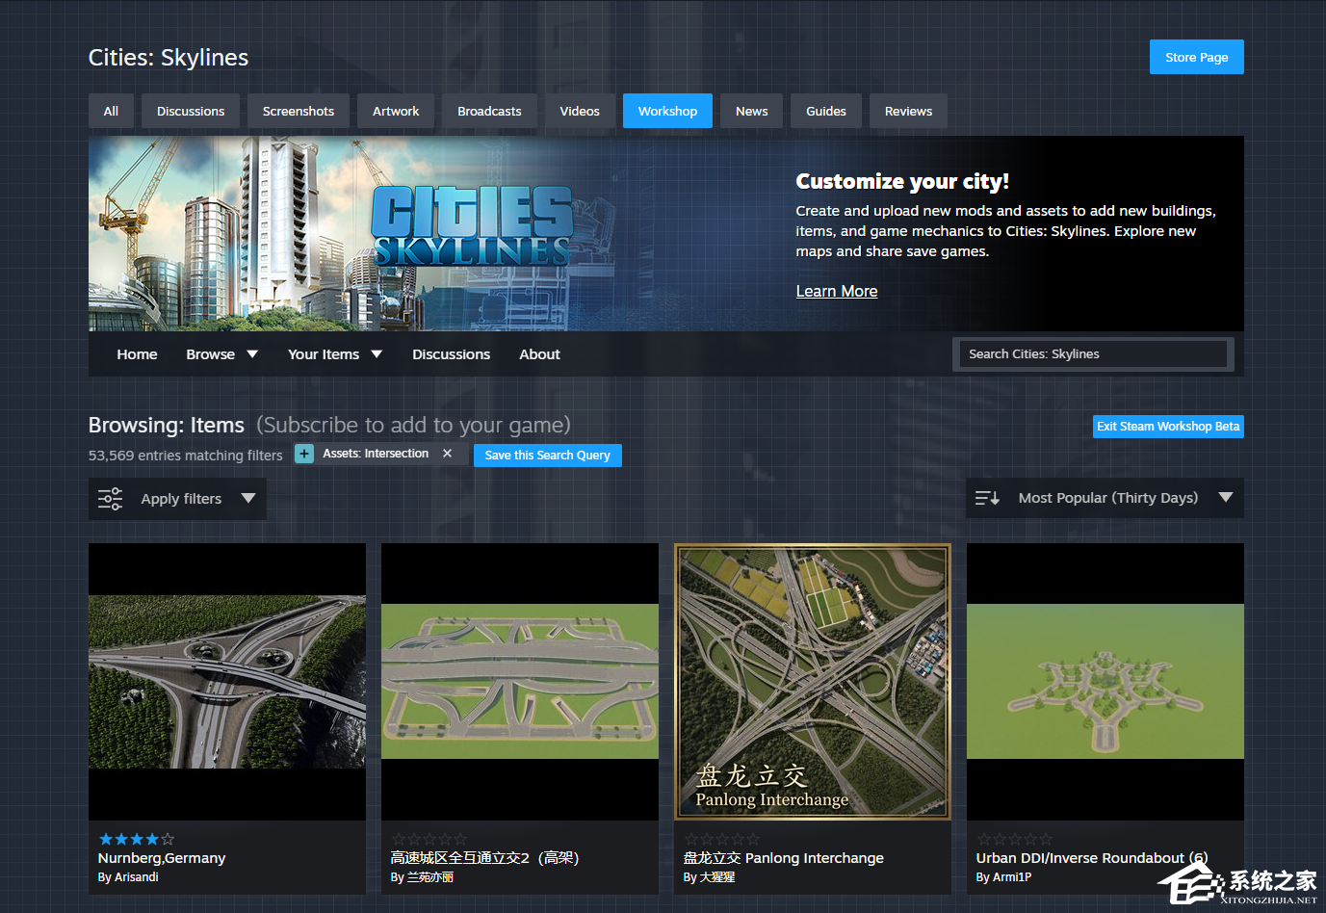Open the Panlong Interchange thumbnail
1326x913 pixels.
813,682
